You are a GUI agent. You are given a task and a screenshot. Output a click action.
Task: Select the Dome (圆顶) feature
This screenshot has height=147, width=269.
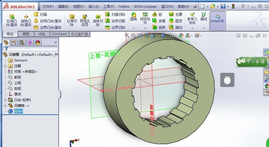[175, 21]
